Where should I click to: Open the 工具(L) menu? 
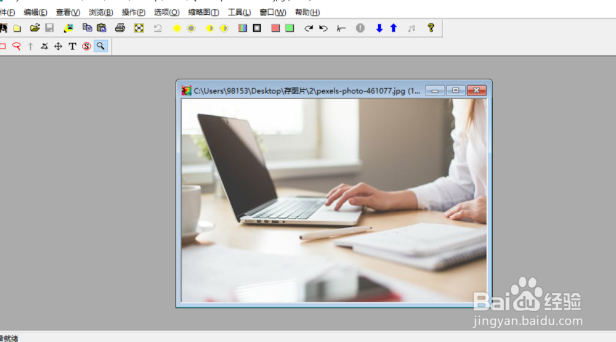coord(239,12)
